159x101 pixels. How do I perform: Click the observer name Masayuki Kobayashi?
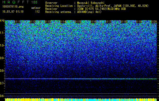[x=91, y=3]
